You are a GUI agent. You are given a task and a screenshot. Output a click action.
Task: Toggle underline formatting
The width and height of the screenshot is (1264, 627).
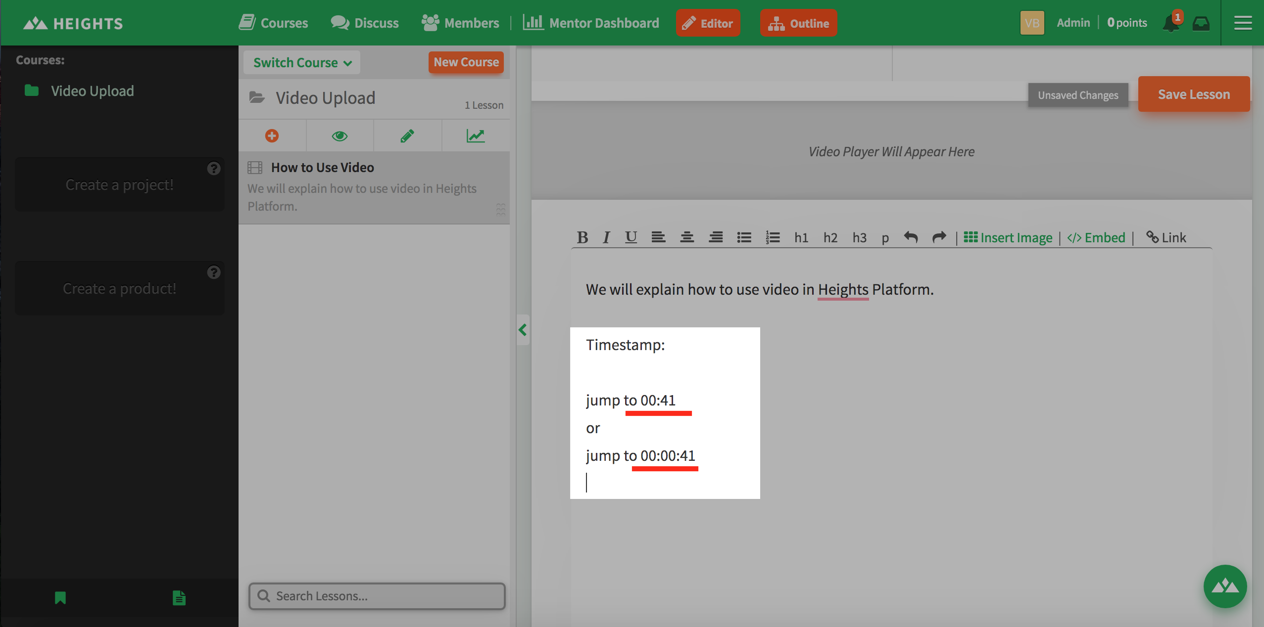pyautogui.click(x=631, y=238)
